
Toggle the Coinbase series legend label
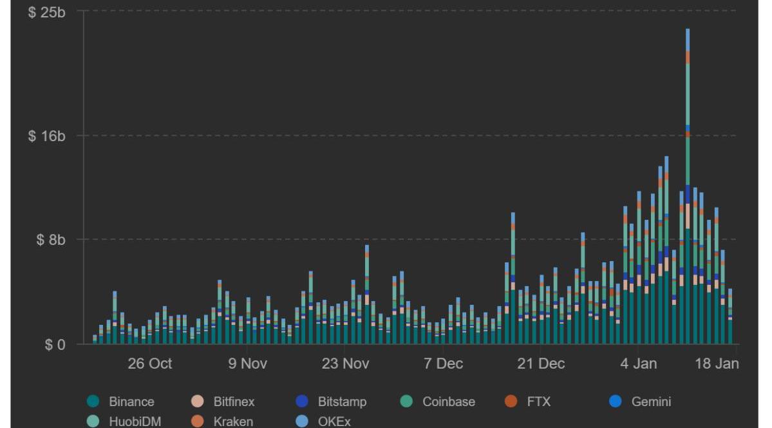pos(448,402)
